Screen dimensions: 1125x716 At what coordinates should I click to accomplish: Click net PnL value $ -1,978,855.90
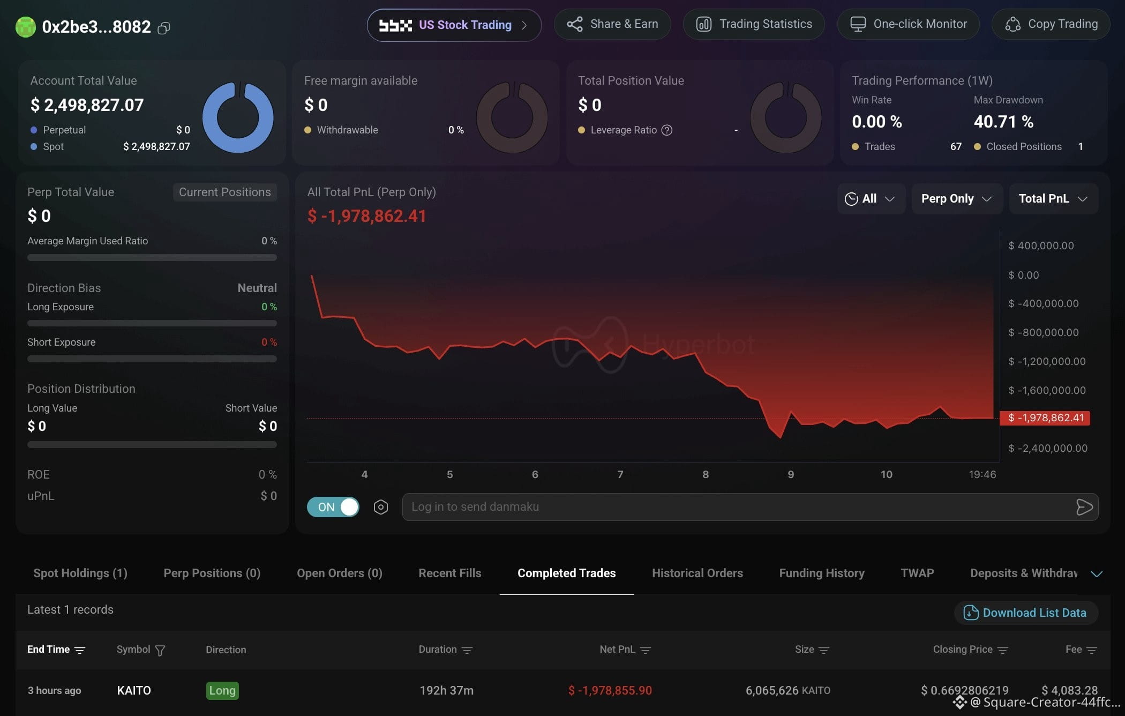tap(610, 691)
